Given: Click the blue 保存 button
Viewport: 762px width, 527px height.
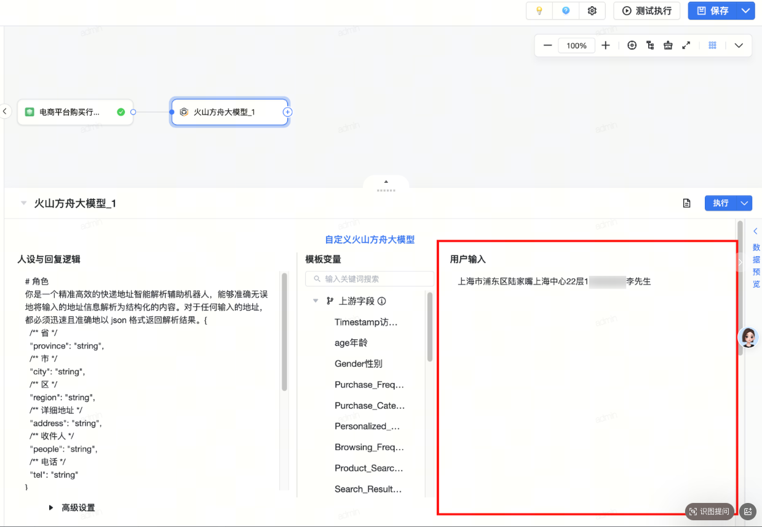Looking at the screenshot, I should click(712, 10).
